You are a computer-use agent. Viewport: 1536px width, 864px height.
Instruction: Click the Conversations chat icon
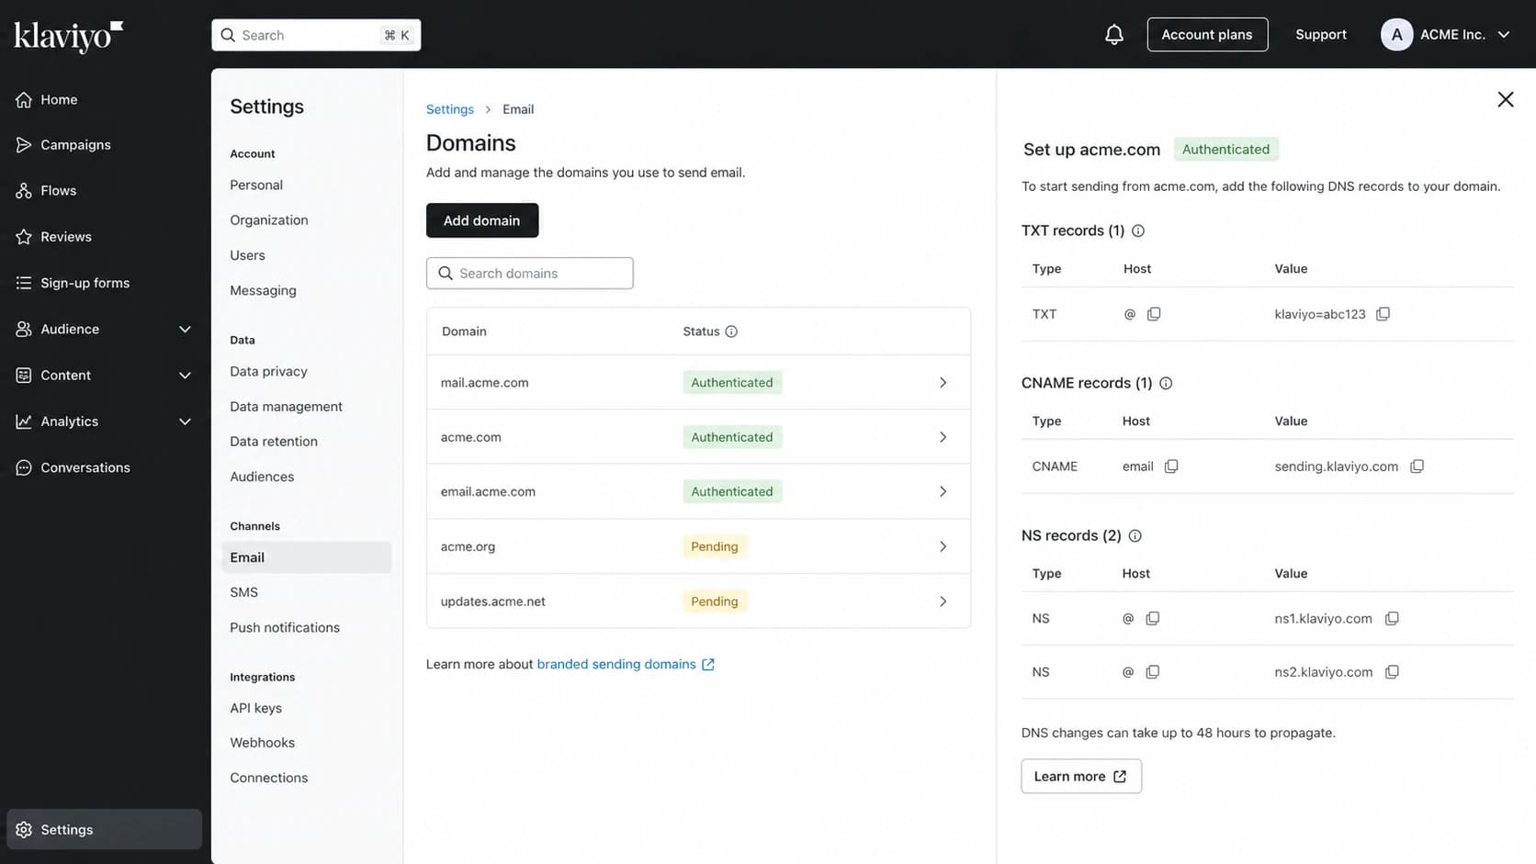click(24, 467)
